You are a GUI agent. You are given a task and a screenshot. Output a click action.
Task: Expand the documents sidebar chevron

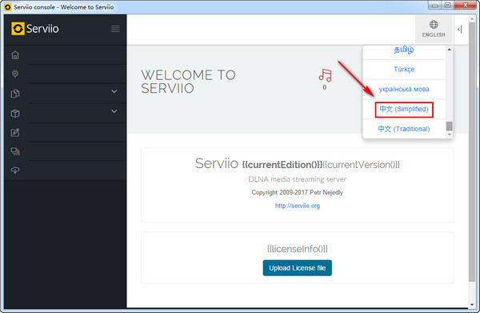coord(114,91)
